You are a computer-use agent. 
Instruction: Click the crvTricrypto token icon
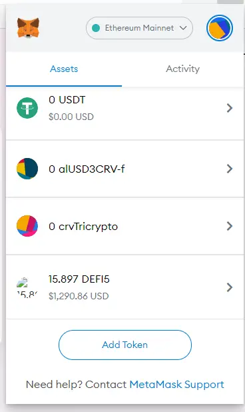[27, 226]
